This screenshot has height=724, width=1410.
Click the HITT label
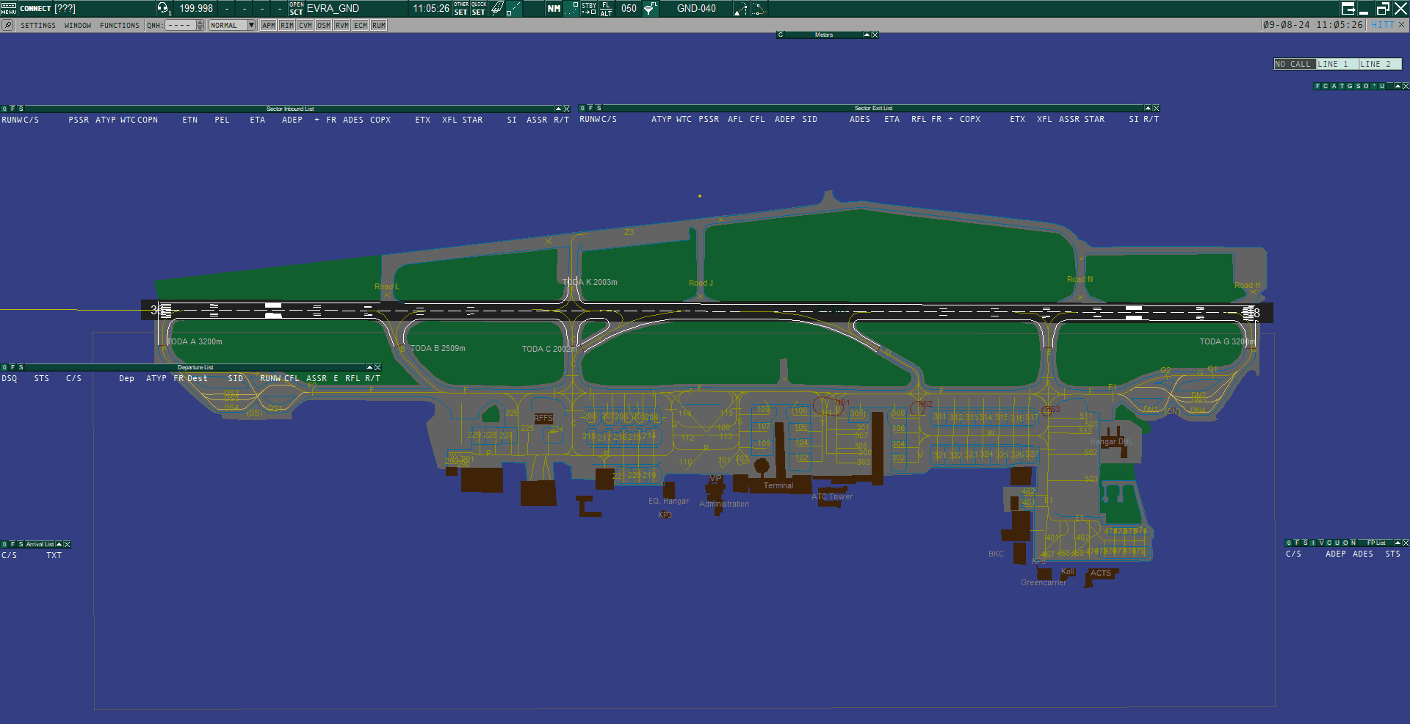1383,25
